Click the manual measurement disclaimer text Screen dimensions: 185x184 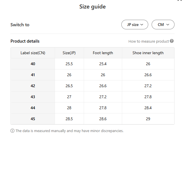[x=69, y=131]
